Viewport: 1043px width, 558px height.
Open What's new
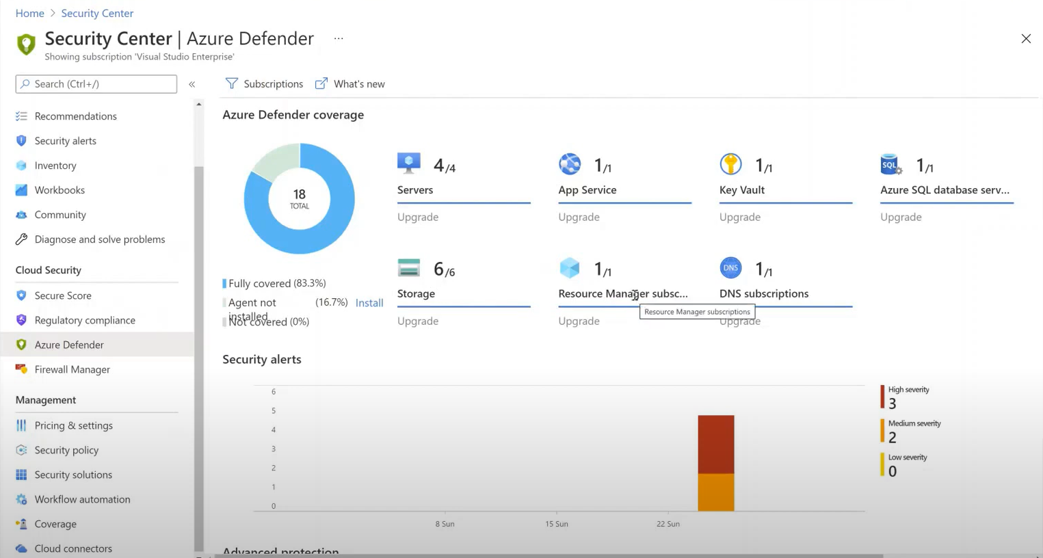pos(349,83)
